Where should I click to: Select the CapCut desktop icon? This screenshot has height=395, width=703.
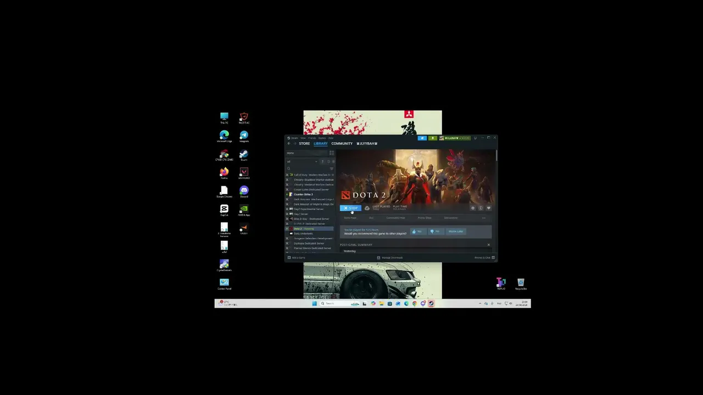coord(224,211)
